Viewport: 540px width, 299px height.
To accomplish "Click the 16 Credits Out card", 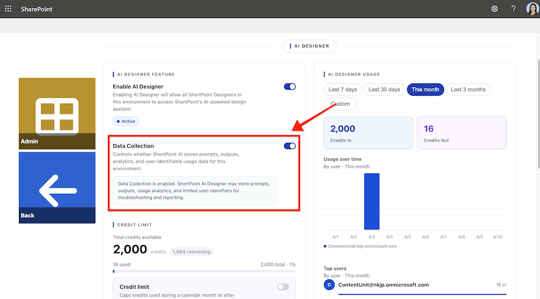I will (x=461, y=133).
